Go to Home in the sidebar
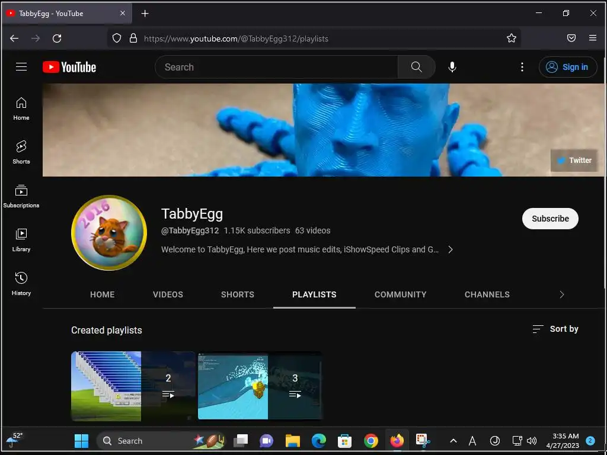607x455 pixels. click(x=21, y=109)
